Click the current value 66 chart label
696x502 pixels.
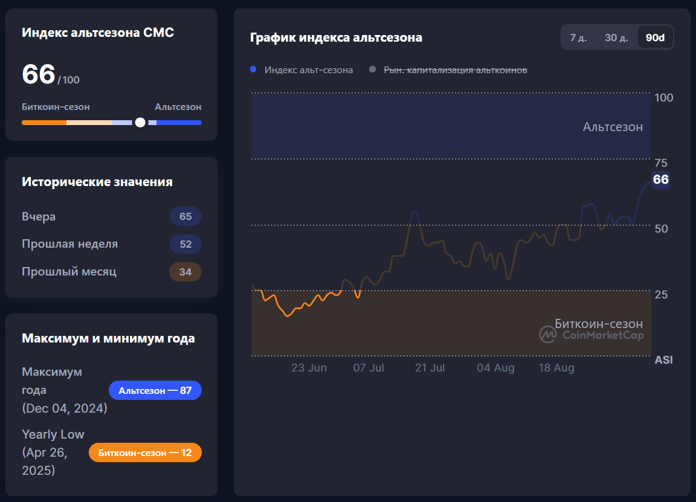(x=660, y=179)
